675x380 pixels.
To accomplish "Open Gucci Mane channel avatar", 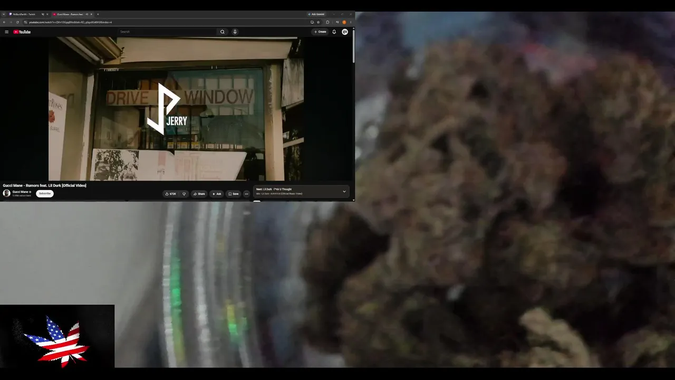I will click(x=6, y=193).
